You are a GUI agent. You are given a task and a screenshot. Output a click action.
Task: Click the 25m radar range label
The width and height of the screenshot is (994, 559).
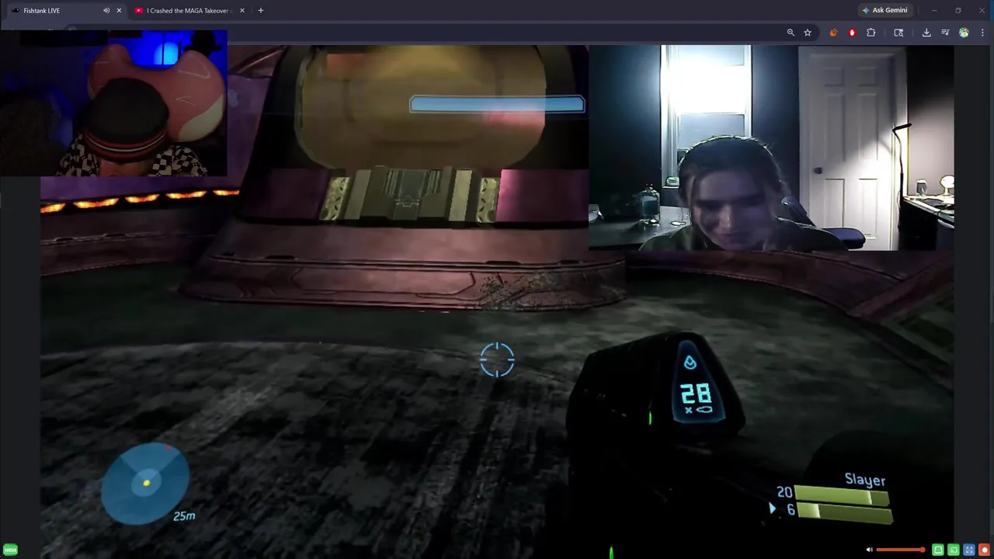(184, 516)
